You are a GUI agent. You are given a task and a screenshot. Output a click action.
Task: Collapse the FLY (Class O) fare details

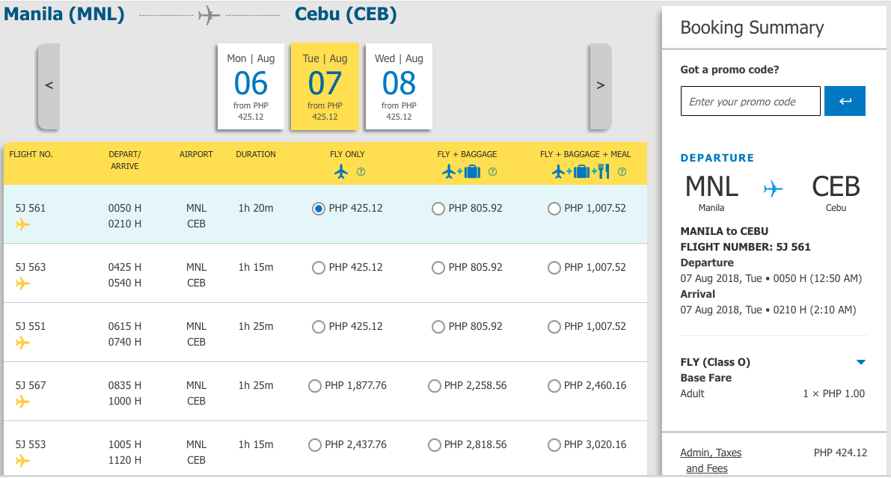tap(860, 363)
